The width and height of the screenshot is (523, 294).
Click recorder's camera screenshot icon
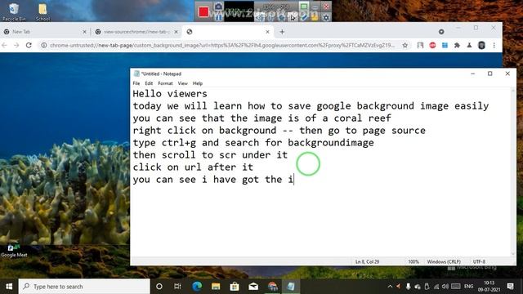click(218, 6)
